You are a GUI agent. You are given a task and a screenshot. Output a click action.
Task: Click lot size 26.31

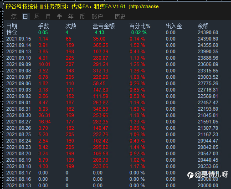tap(45, 115)
